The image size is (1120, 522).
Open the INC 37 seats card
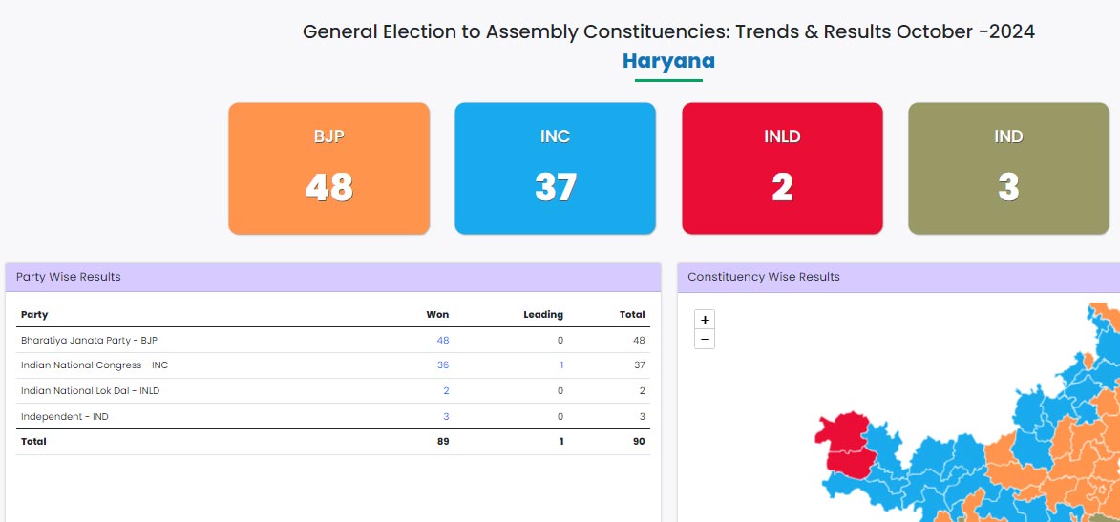click(555, 169)
